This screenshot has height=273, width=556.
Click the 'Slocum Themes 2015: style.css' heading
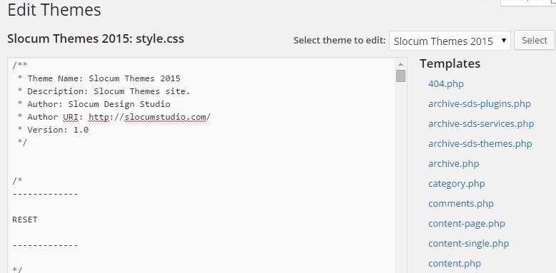pos(96,38)
